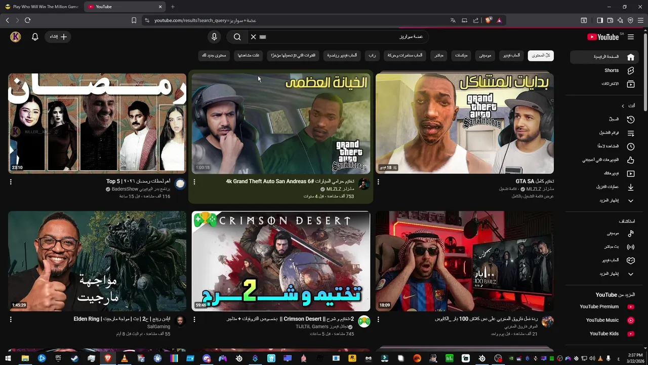Image resolution: width=648 pixels, height=365 pixels.
Task: Open a new browser tab with plus
Action: [173, 7]
